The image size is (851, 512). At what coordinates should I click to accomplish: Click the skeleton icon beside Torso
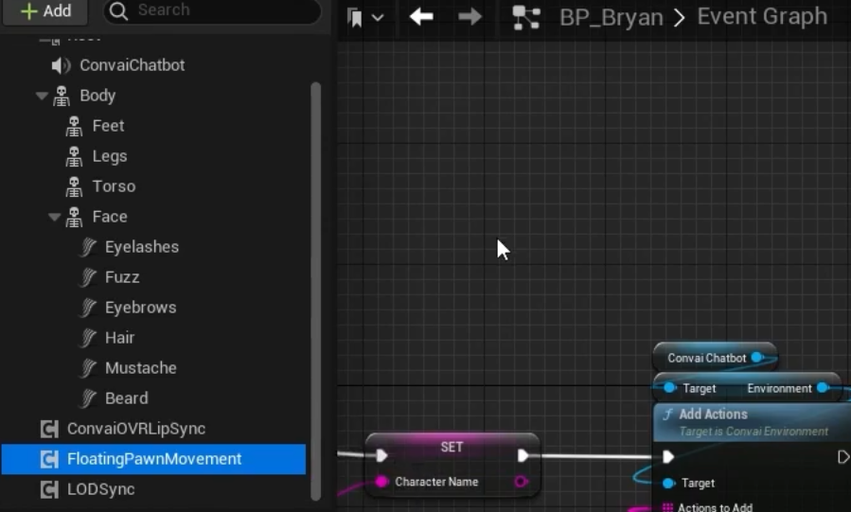click(x=74, y=186)
